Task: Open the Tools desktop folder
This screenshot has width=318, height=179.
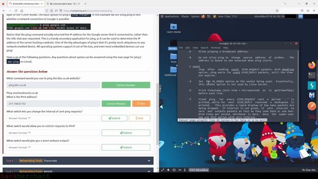Action: point(173,58)
